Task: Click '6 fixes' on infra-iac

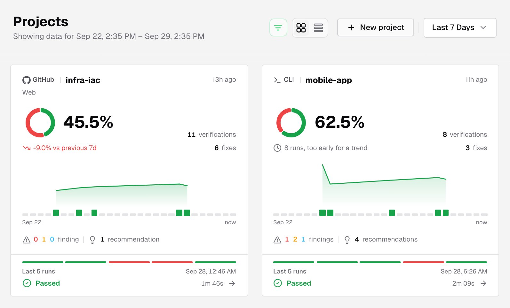Action: coord(225,148)
